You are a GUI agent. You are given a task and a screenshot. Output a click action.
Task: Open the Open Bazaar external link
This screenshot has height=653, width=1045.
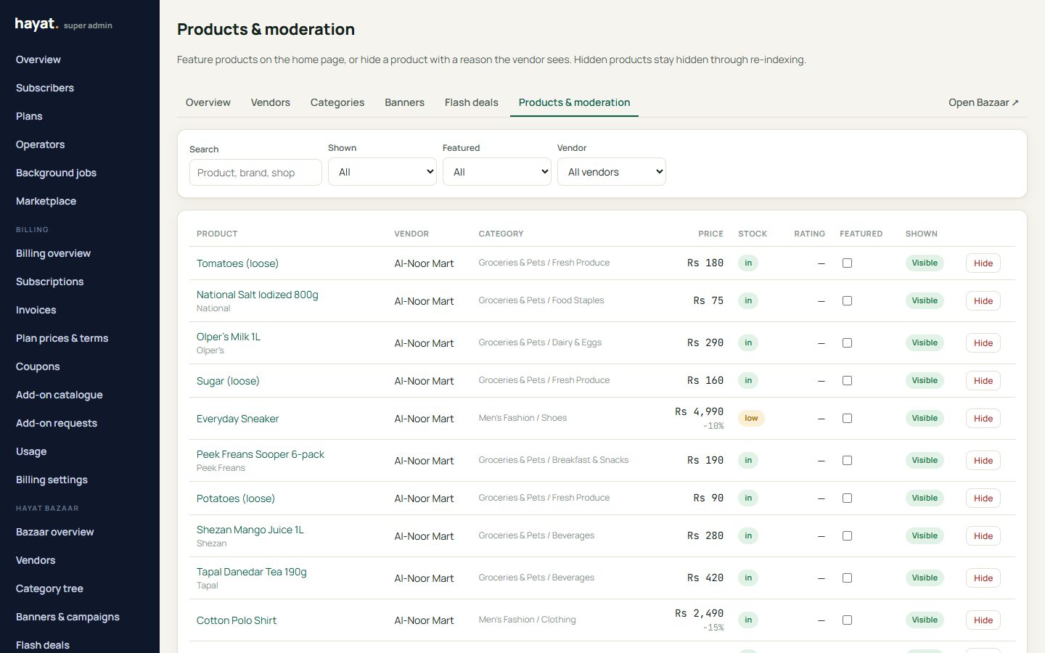(x=983, y=102)
